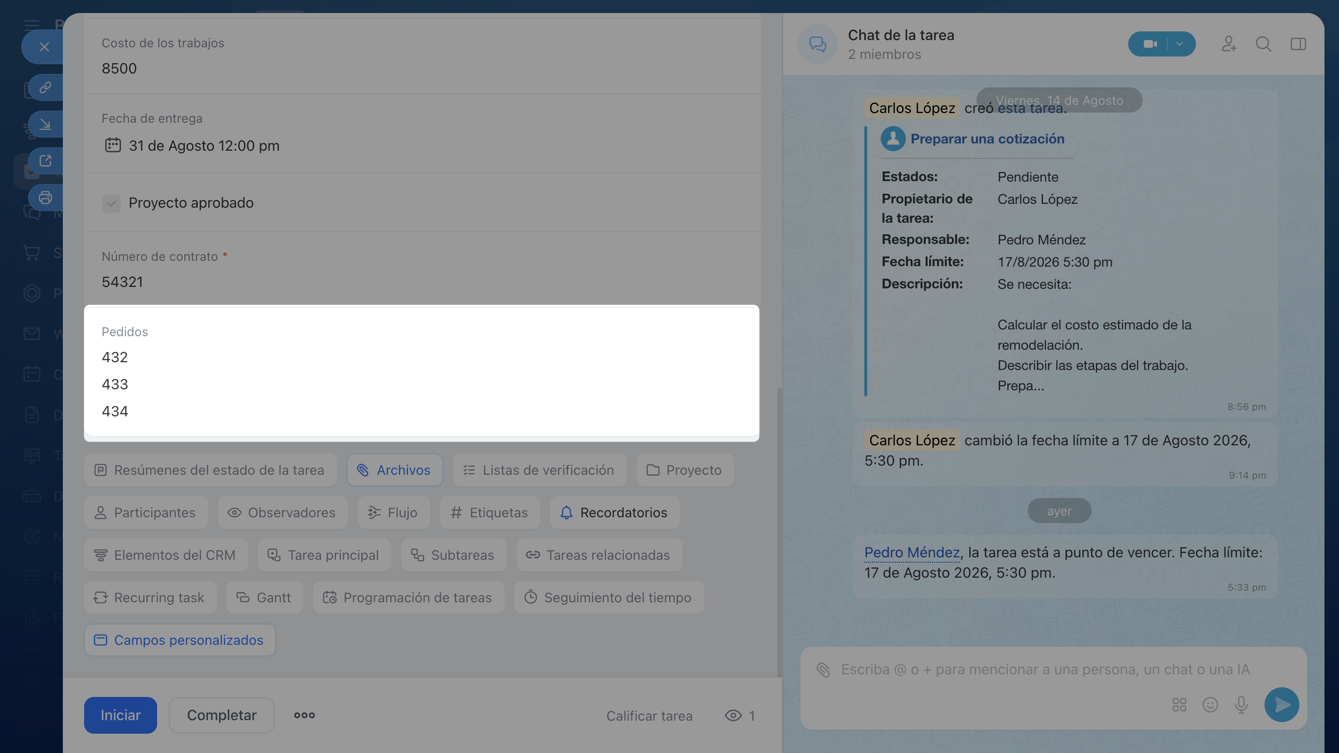Open the Participantes section
The image size is (1339, 753).
pyautogui.click(x=146, y=512)
